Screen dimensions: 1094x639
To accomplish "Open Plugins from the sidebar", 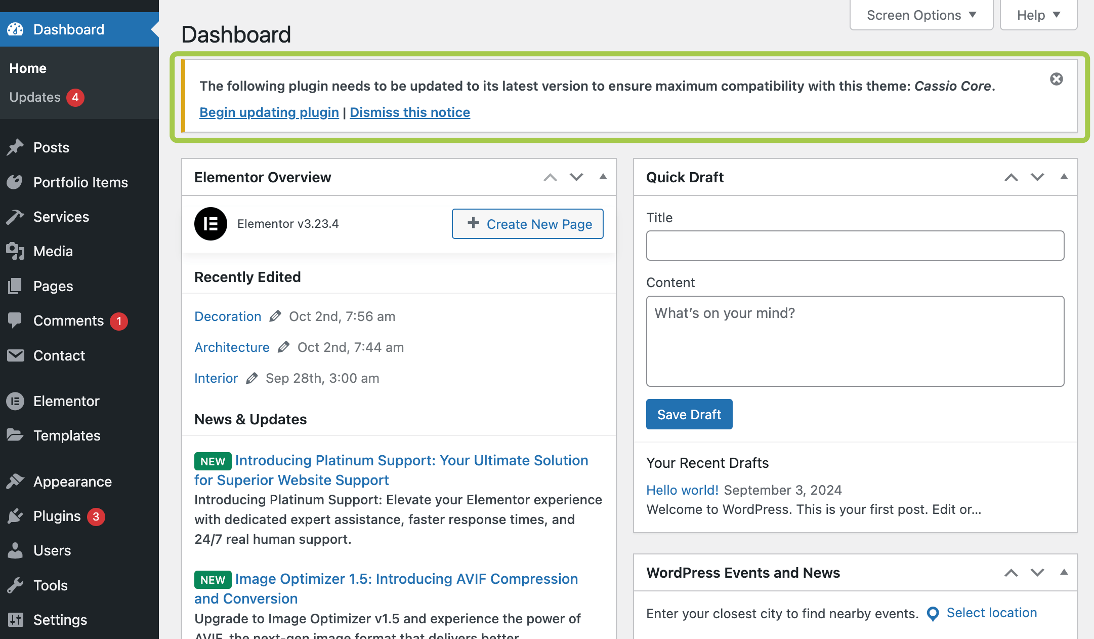I will [57, 516].
